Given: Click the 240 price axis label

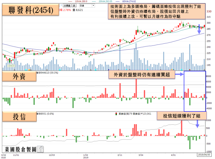Looking at the screenshot, I should coord(208,47).
